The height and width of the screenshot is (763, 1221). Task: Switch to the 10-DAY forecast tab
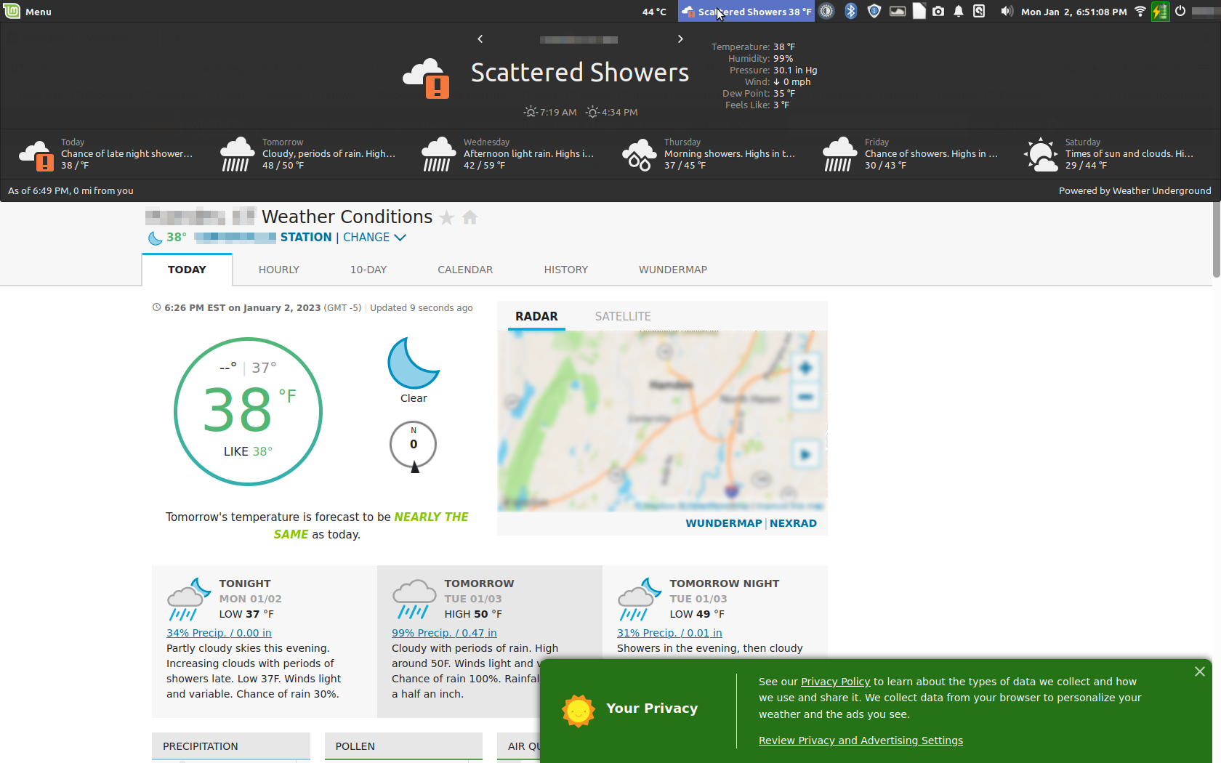(368, 270)
